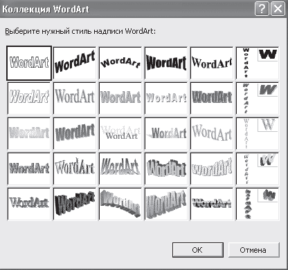The width and height of the screenshot is (288, 270).
Task: Cancel the dialog with Отмена
Action: click(x=253, y=250)
